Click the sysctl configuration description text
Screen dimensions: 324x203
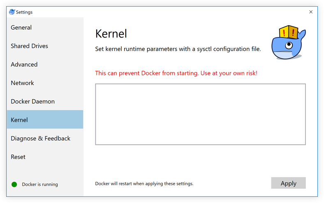178,49
